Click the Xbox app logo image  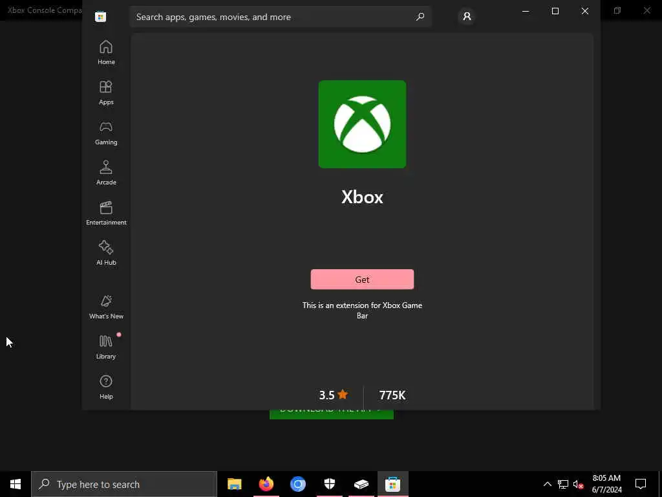point(362,124)
